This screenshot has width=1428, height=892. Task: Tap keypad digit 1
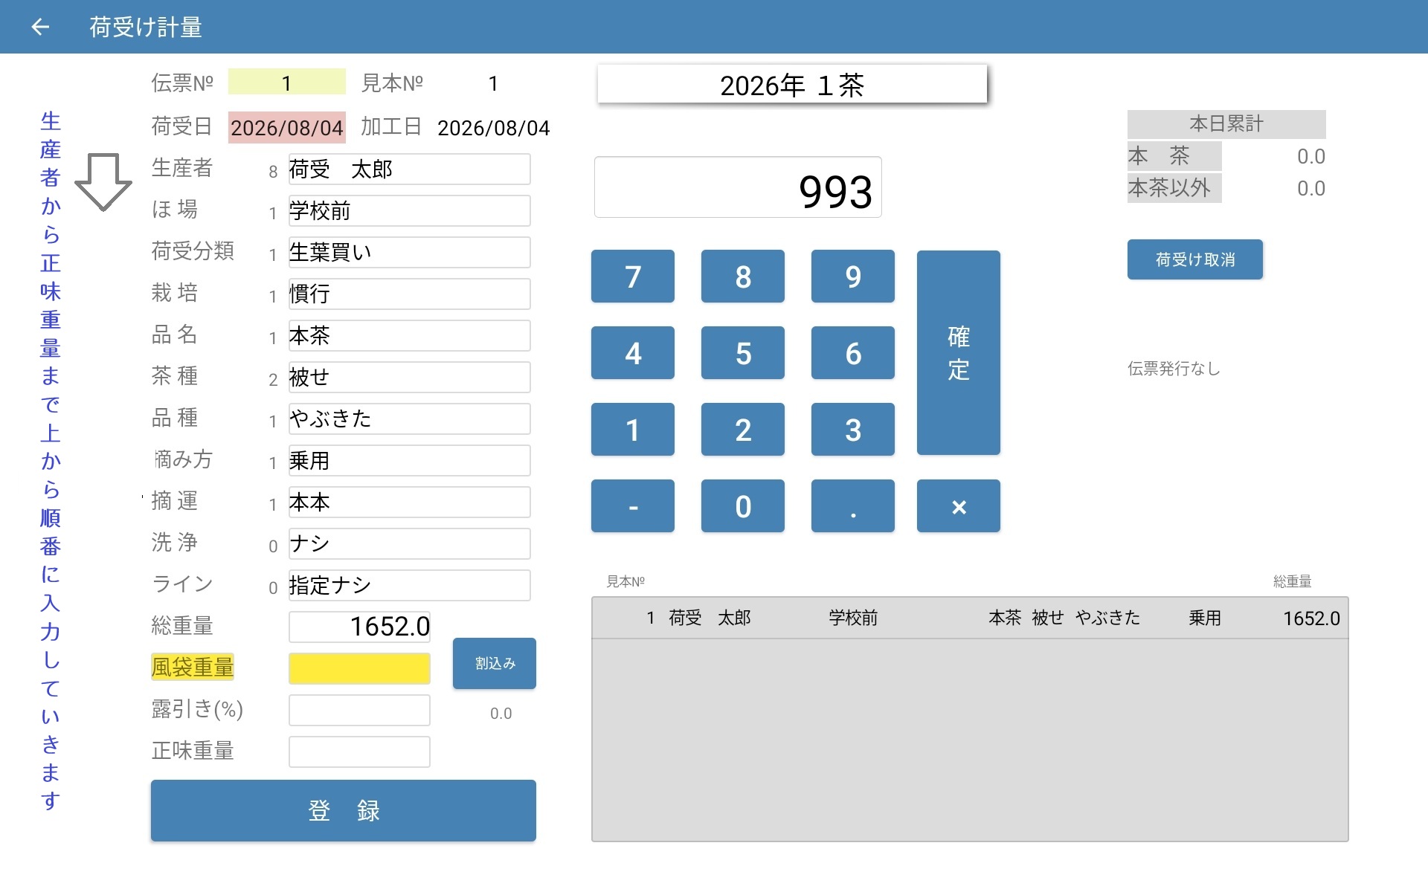633,430
